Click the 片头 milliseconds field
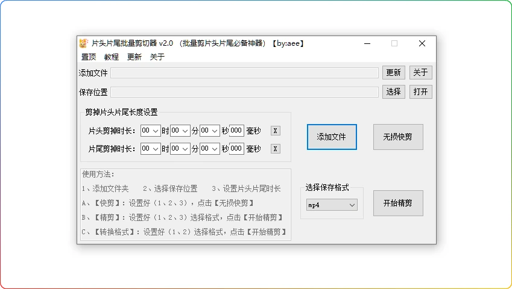This screenshot has height=289, width=512. 236,131
